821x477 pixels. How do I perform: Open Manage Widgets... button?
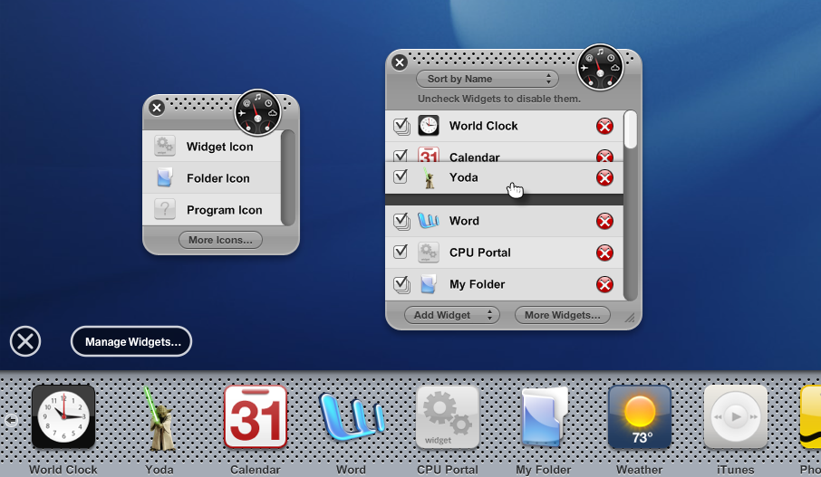(131, 341)
